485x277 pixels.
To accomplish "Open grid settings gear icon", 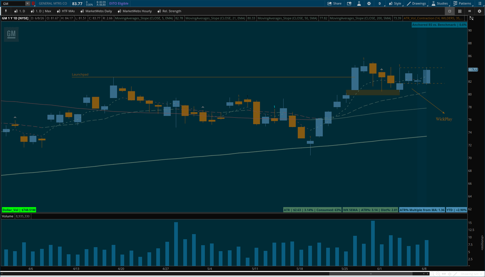I will pyautogui.click(x=479, y=11).
